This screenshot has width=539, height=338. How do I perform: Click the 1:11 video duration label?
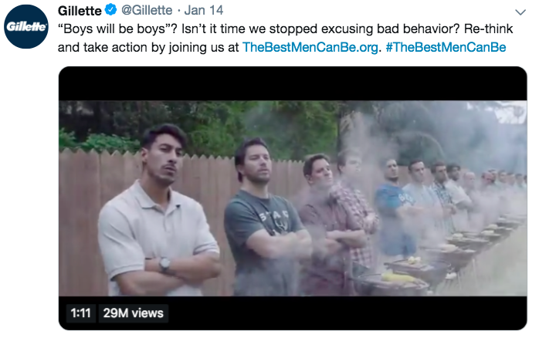point(81,313)
